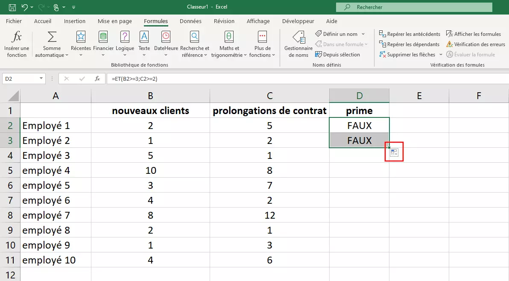The image size is (509, 281).
Task: Click the value 12 in prolongations column
Action: point(269,215)
